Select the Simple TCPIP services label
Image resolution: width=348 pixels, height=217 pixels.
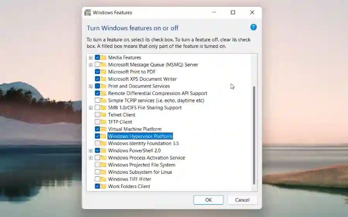pyautogui.click(x=156, y=100)
